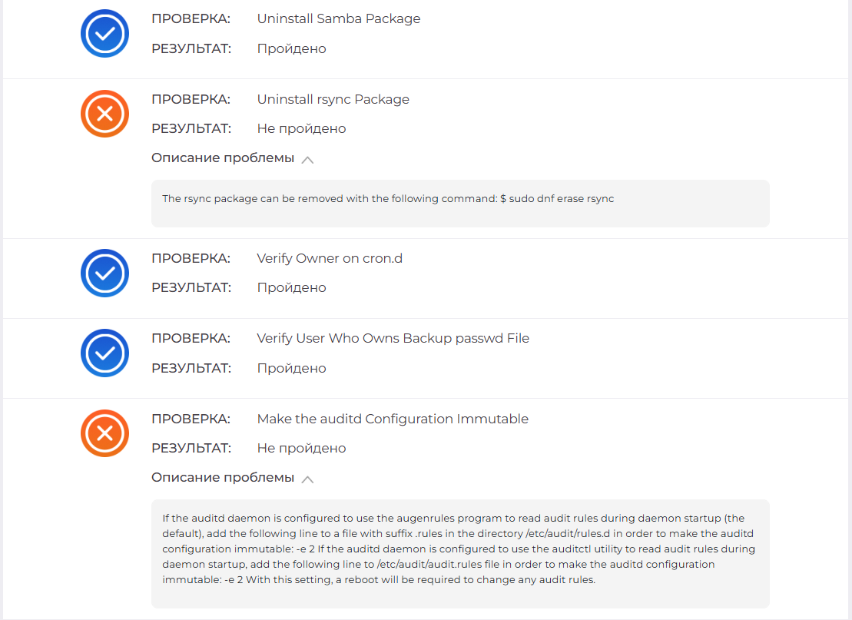Click the passed icon for Backup passwd File check

tap(105, 353)
